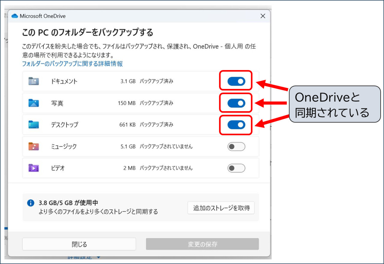Click the Music folder icon (ミュージック)
Viewport: 384px width, 264px height.
coord(34,147)
